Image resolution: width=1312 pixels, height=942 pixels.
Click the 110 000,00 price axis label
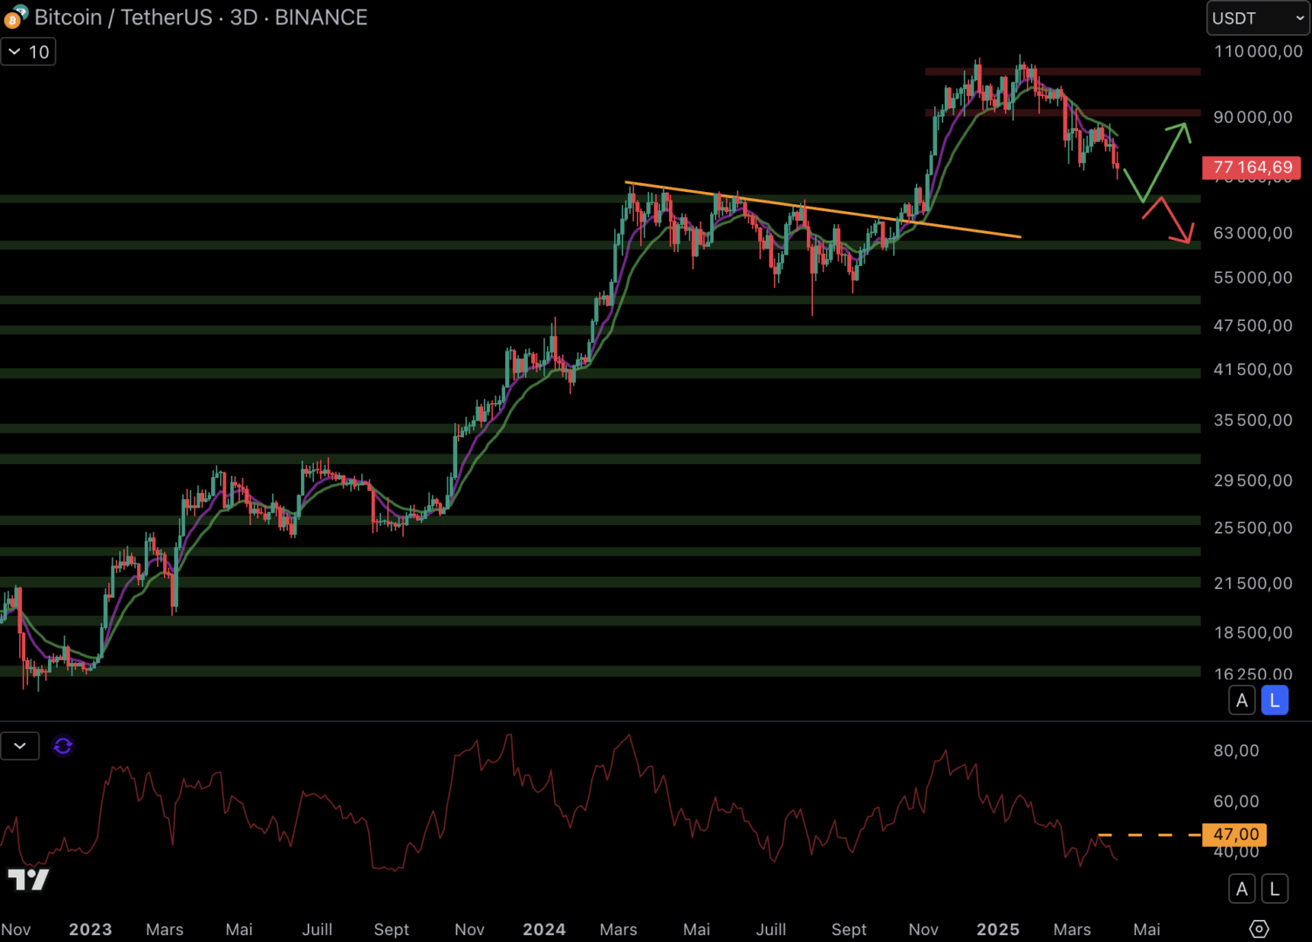point(1258,51)
